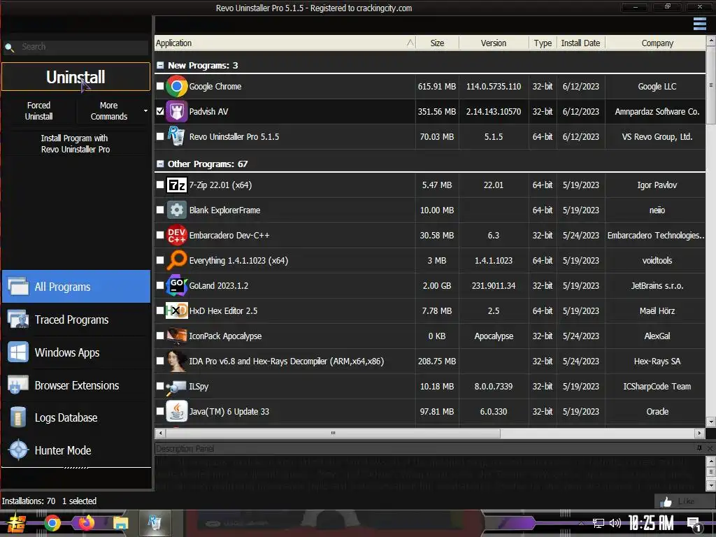716x537 pixels.
Task: Open Firefox from the taskbar
Action: coord(86,522)
